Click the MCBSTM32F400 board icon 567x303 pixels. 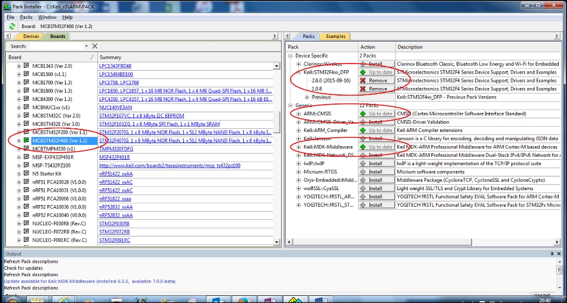tap(27, 141)
